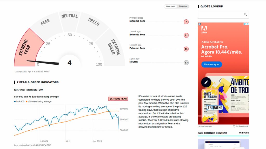Switch to the Timeline view toggle
The width and height of the screenshot is (266, 149).
pos(183,6)
